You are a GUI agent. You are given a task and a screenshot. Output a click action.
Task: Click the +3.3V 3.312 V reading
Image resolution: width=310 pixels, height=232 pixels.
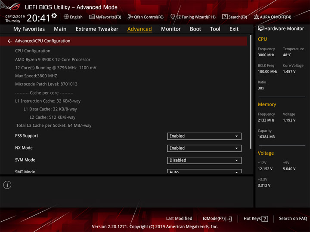tap(264, 186)
